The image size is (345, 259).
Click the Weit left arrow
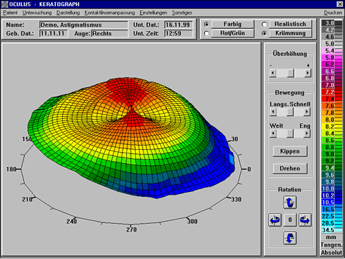click(273, 133)
